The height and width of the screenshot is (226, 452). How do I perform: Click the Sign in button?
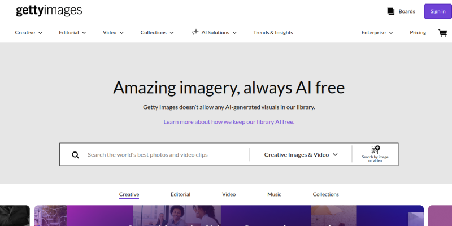point(438,11)
